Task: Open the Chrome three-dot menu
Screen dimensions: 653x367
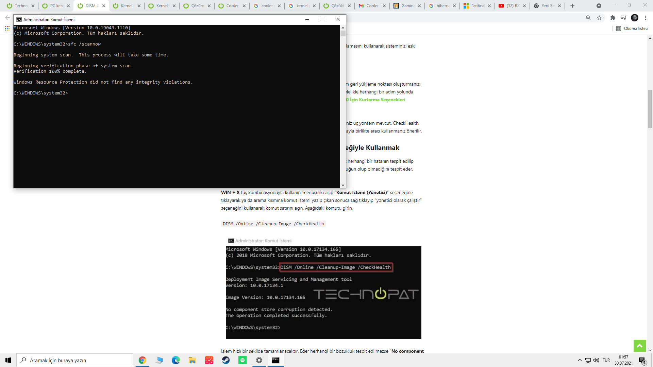Action: point(646,18)
